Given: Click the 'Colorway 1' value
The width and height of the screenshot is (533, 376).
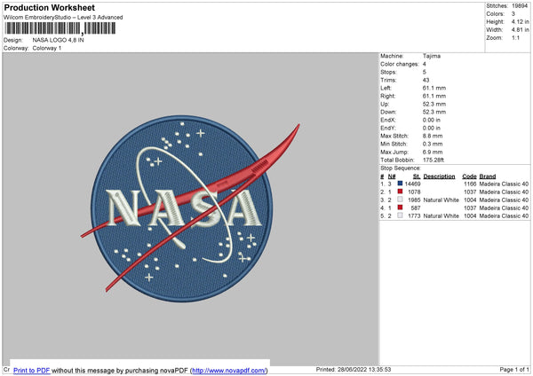Looking at the screenshot, I should pos(47,48).
